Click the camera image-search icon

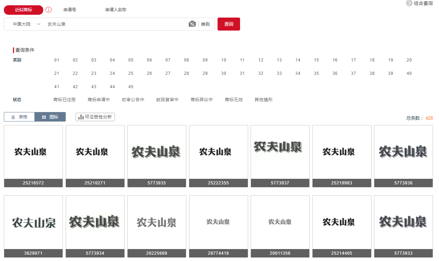click(192, 24)
